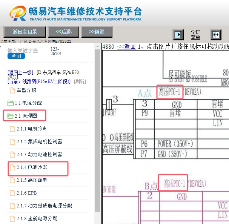Image resolution: width=229 pixels, height=224 pixels.
Task: Click the POWER (350V+) cell in the diagram
Action: (x=175, y=144)
